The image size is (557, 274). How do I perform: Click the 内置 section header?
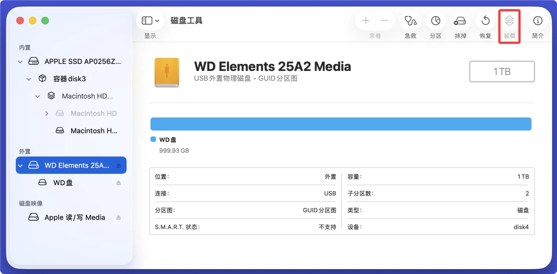point(25,47)
